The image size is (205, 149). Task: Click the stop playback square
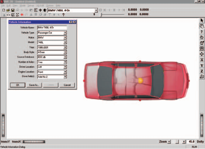pos(100,10)
